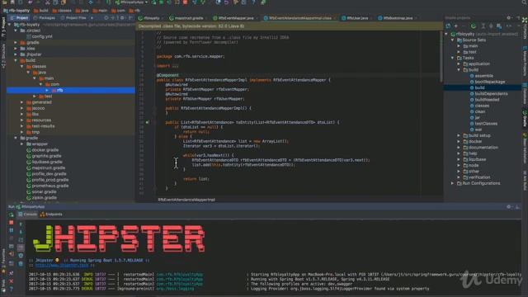Image resolution: width=528 pixels, height=297 pixels.
Task: Switch to Project Files view tab
Action: coord(73,18)
